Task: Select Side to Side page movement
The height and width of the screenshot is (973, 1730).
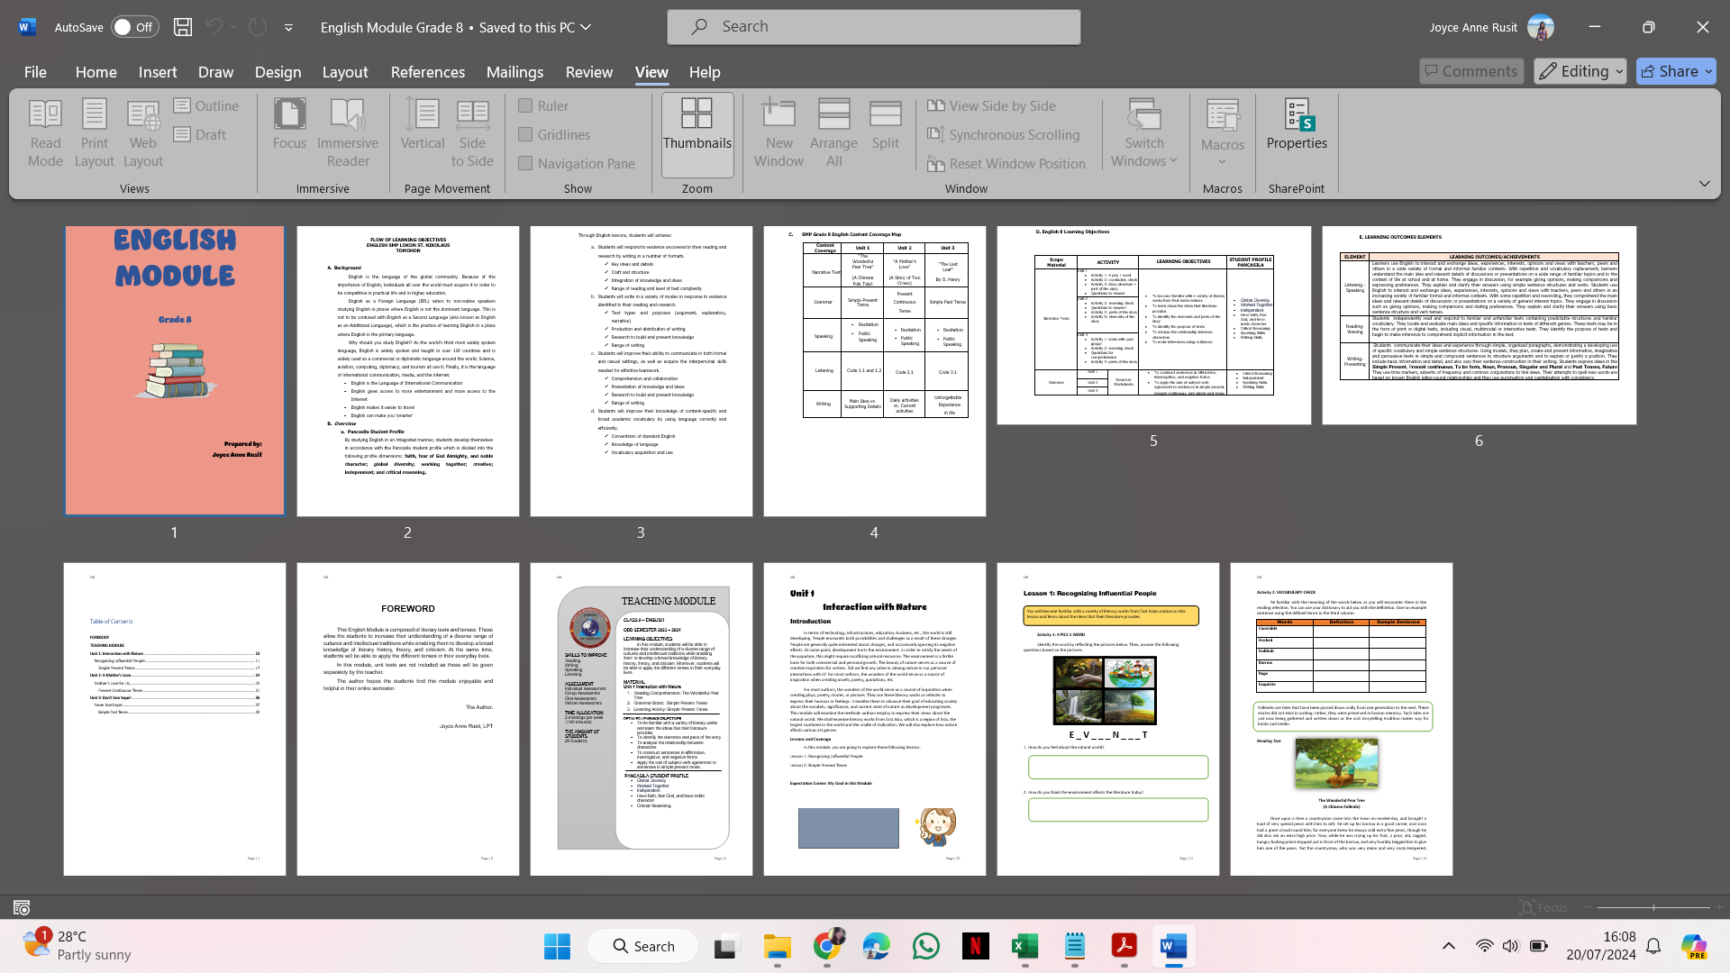Action: click(x=472, y=133)
